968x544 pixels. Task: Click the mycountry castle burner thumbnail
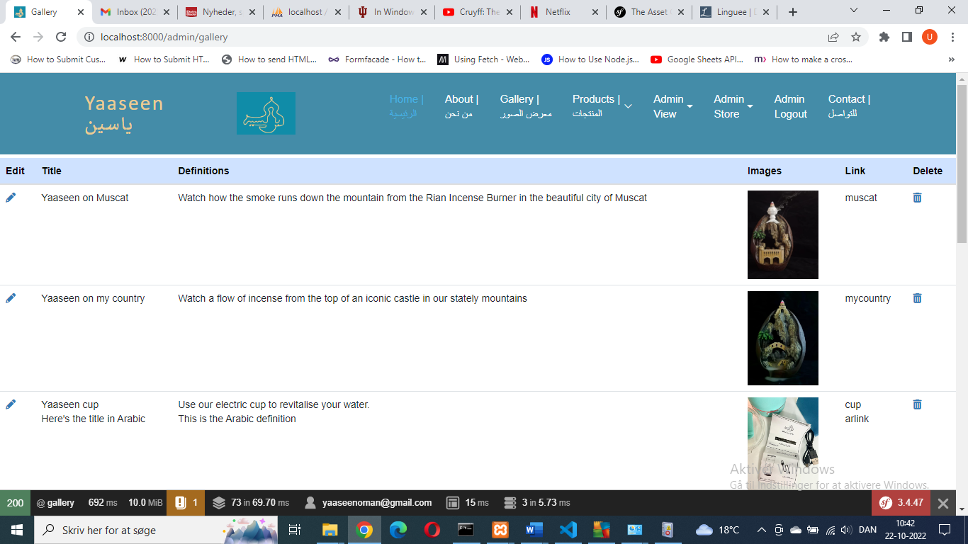[x=783, y=338]
